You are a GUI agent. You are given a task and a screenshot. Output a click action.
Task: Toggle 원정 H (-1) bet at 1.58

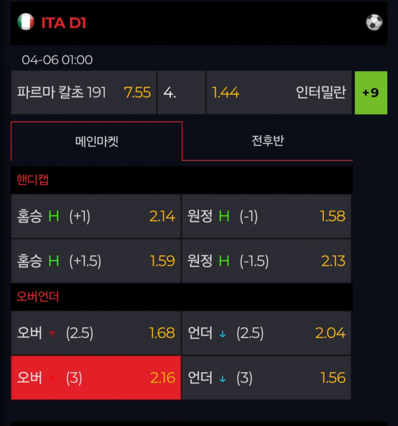266,216
